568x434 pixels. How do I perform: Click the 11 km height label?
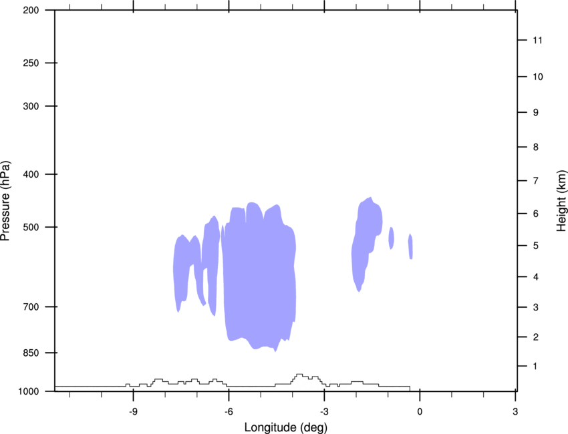pos(537,40)
